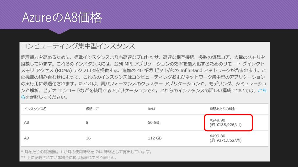The height and width of the screenshot is (167, 298).
Task: Click the text InfiniBand ネットワーク in the description
Action: pyautogui.click(x=205, y=70)
